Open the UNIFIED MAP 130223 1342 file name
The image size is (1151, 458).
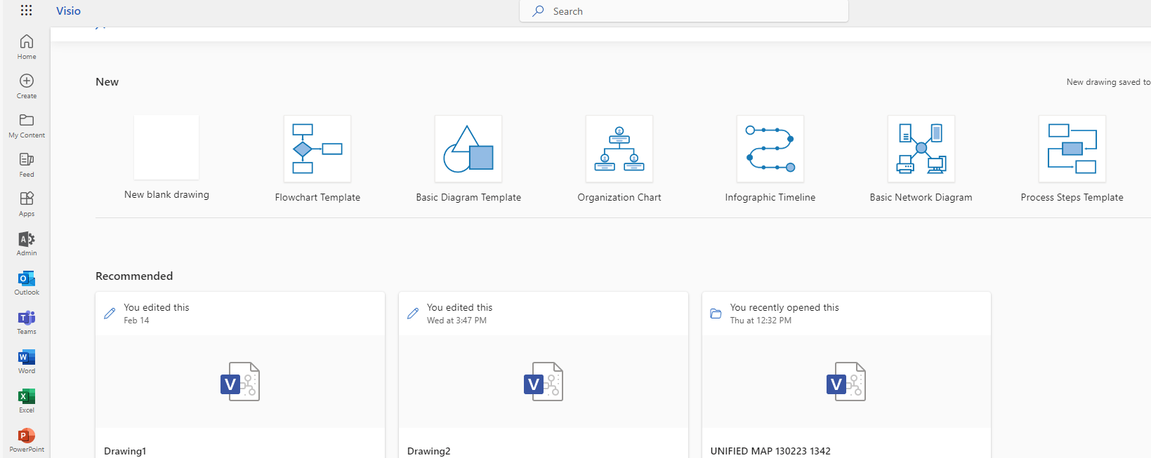[770, 451]
